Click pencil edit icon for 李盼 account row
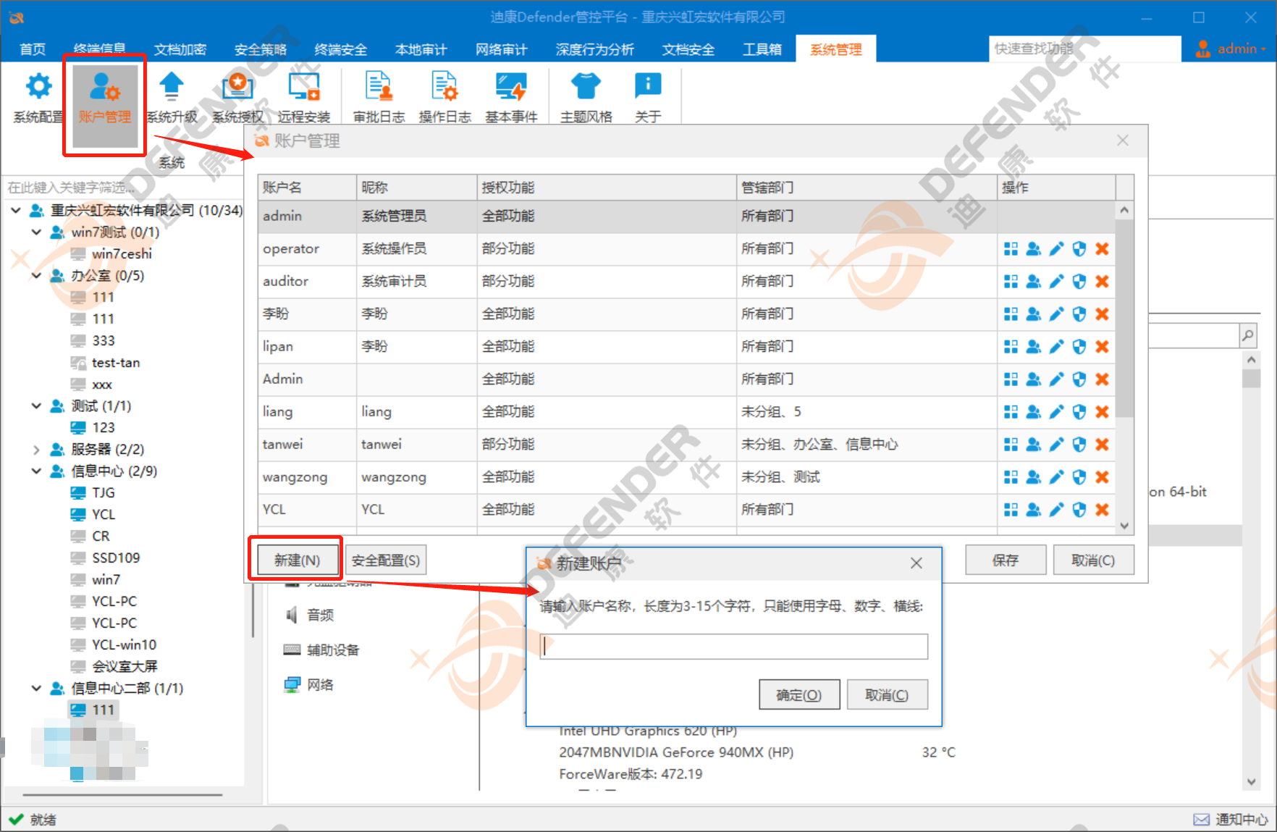The height and width of the screenshot is (832, 1277). [1057, 314]
